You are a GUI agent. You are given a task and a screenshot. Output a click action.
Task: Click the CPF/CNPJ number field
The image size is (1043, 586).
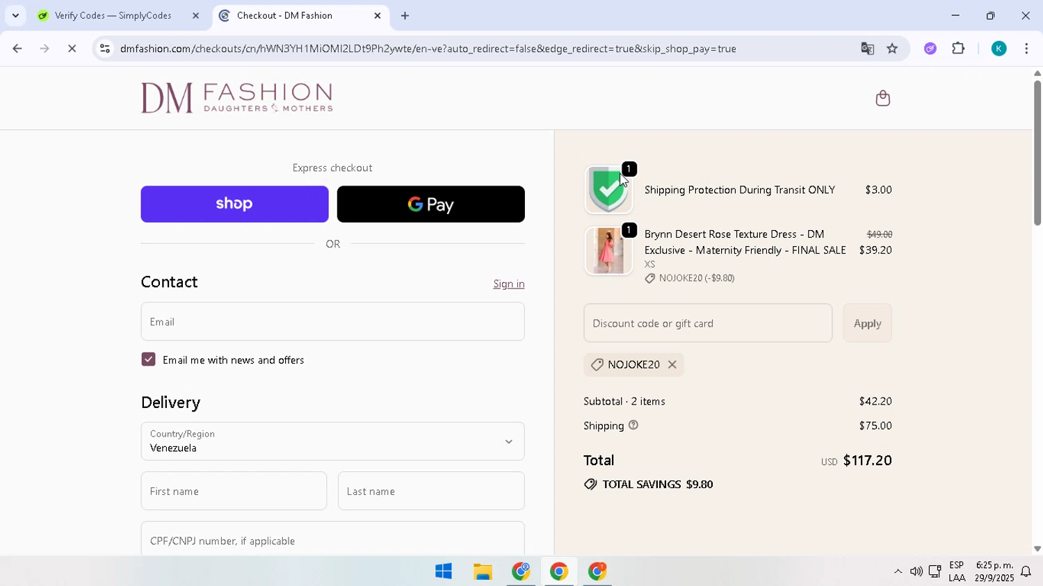coord(333,539)
